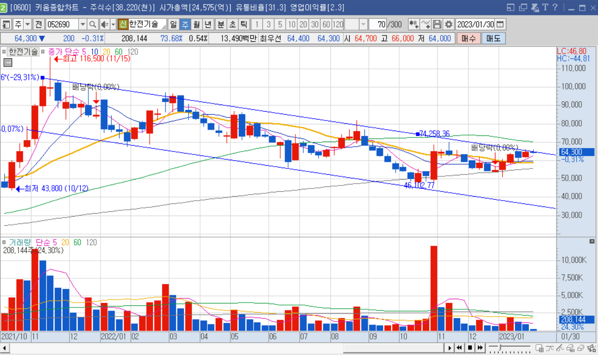This screenshot has width=598, height=355.
Task: Expand dropdown next to speaker icon
Action: pyautogui.click(x=113, y=24)
